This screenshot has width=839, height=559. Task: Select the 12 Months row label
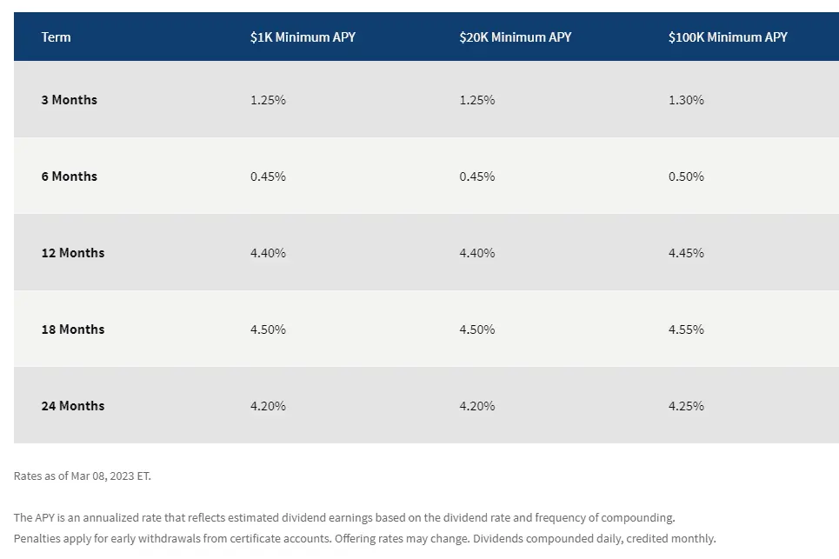click(73, 253)
